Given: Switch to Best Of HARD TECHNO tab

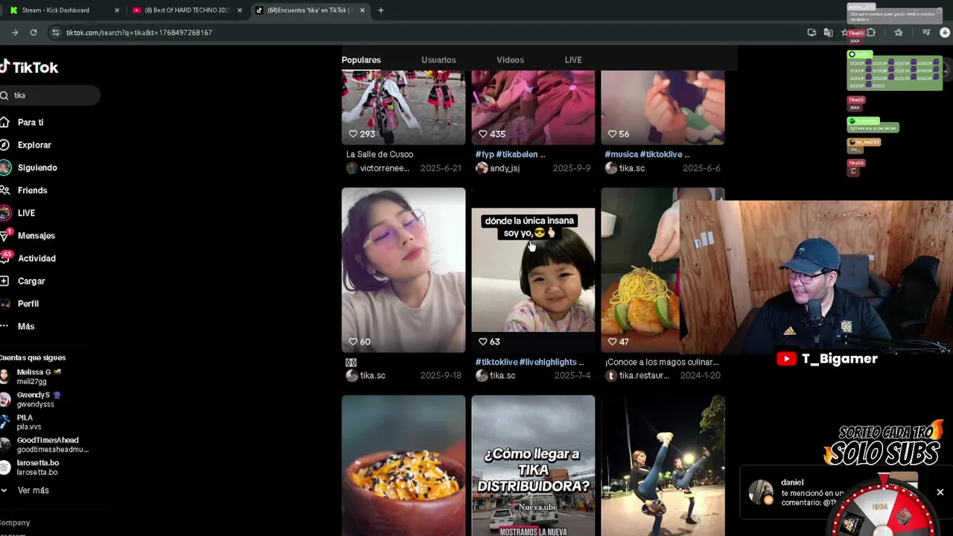Looking at the screenshot, I should pyautogui.click(x=187, y=10).
